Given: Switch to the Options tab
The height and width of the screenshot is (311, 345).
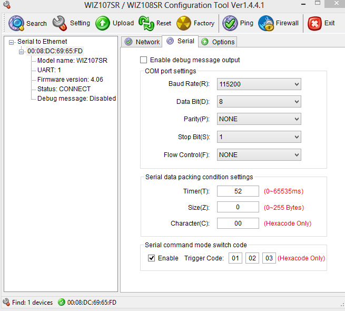Looking at the screenshot, I should point(218,42).
